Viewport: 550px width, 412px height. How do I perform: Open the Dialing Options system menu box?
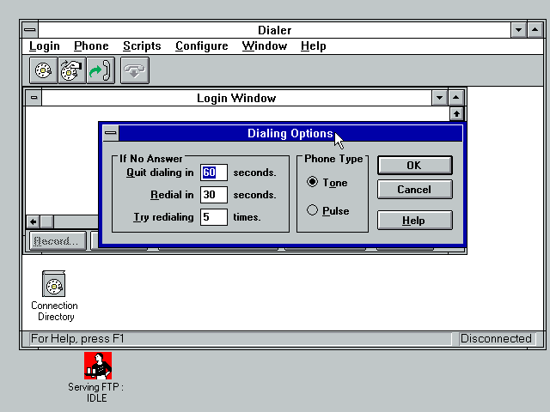pos(111,133)
